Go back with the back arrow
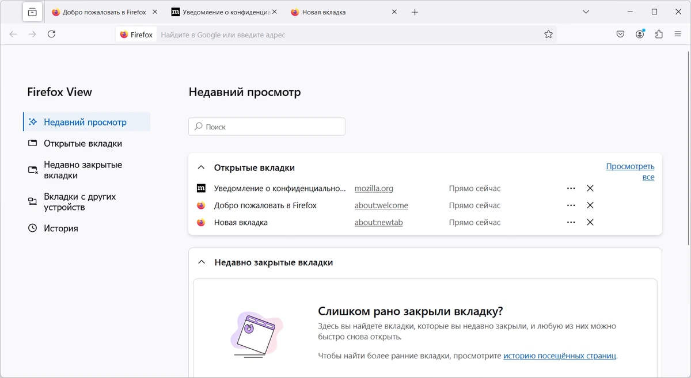This screenshot has width=691, height=378. [13, 35]
